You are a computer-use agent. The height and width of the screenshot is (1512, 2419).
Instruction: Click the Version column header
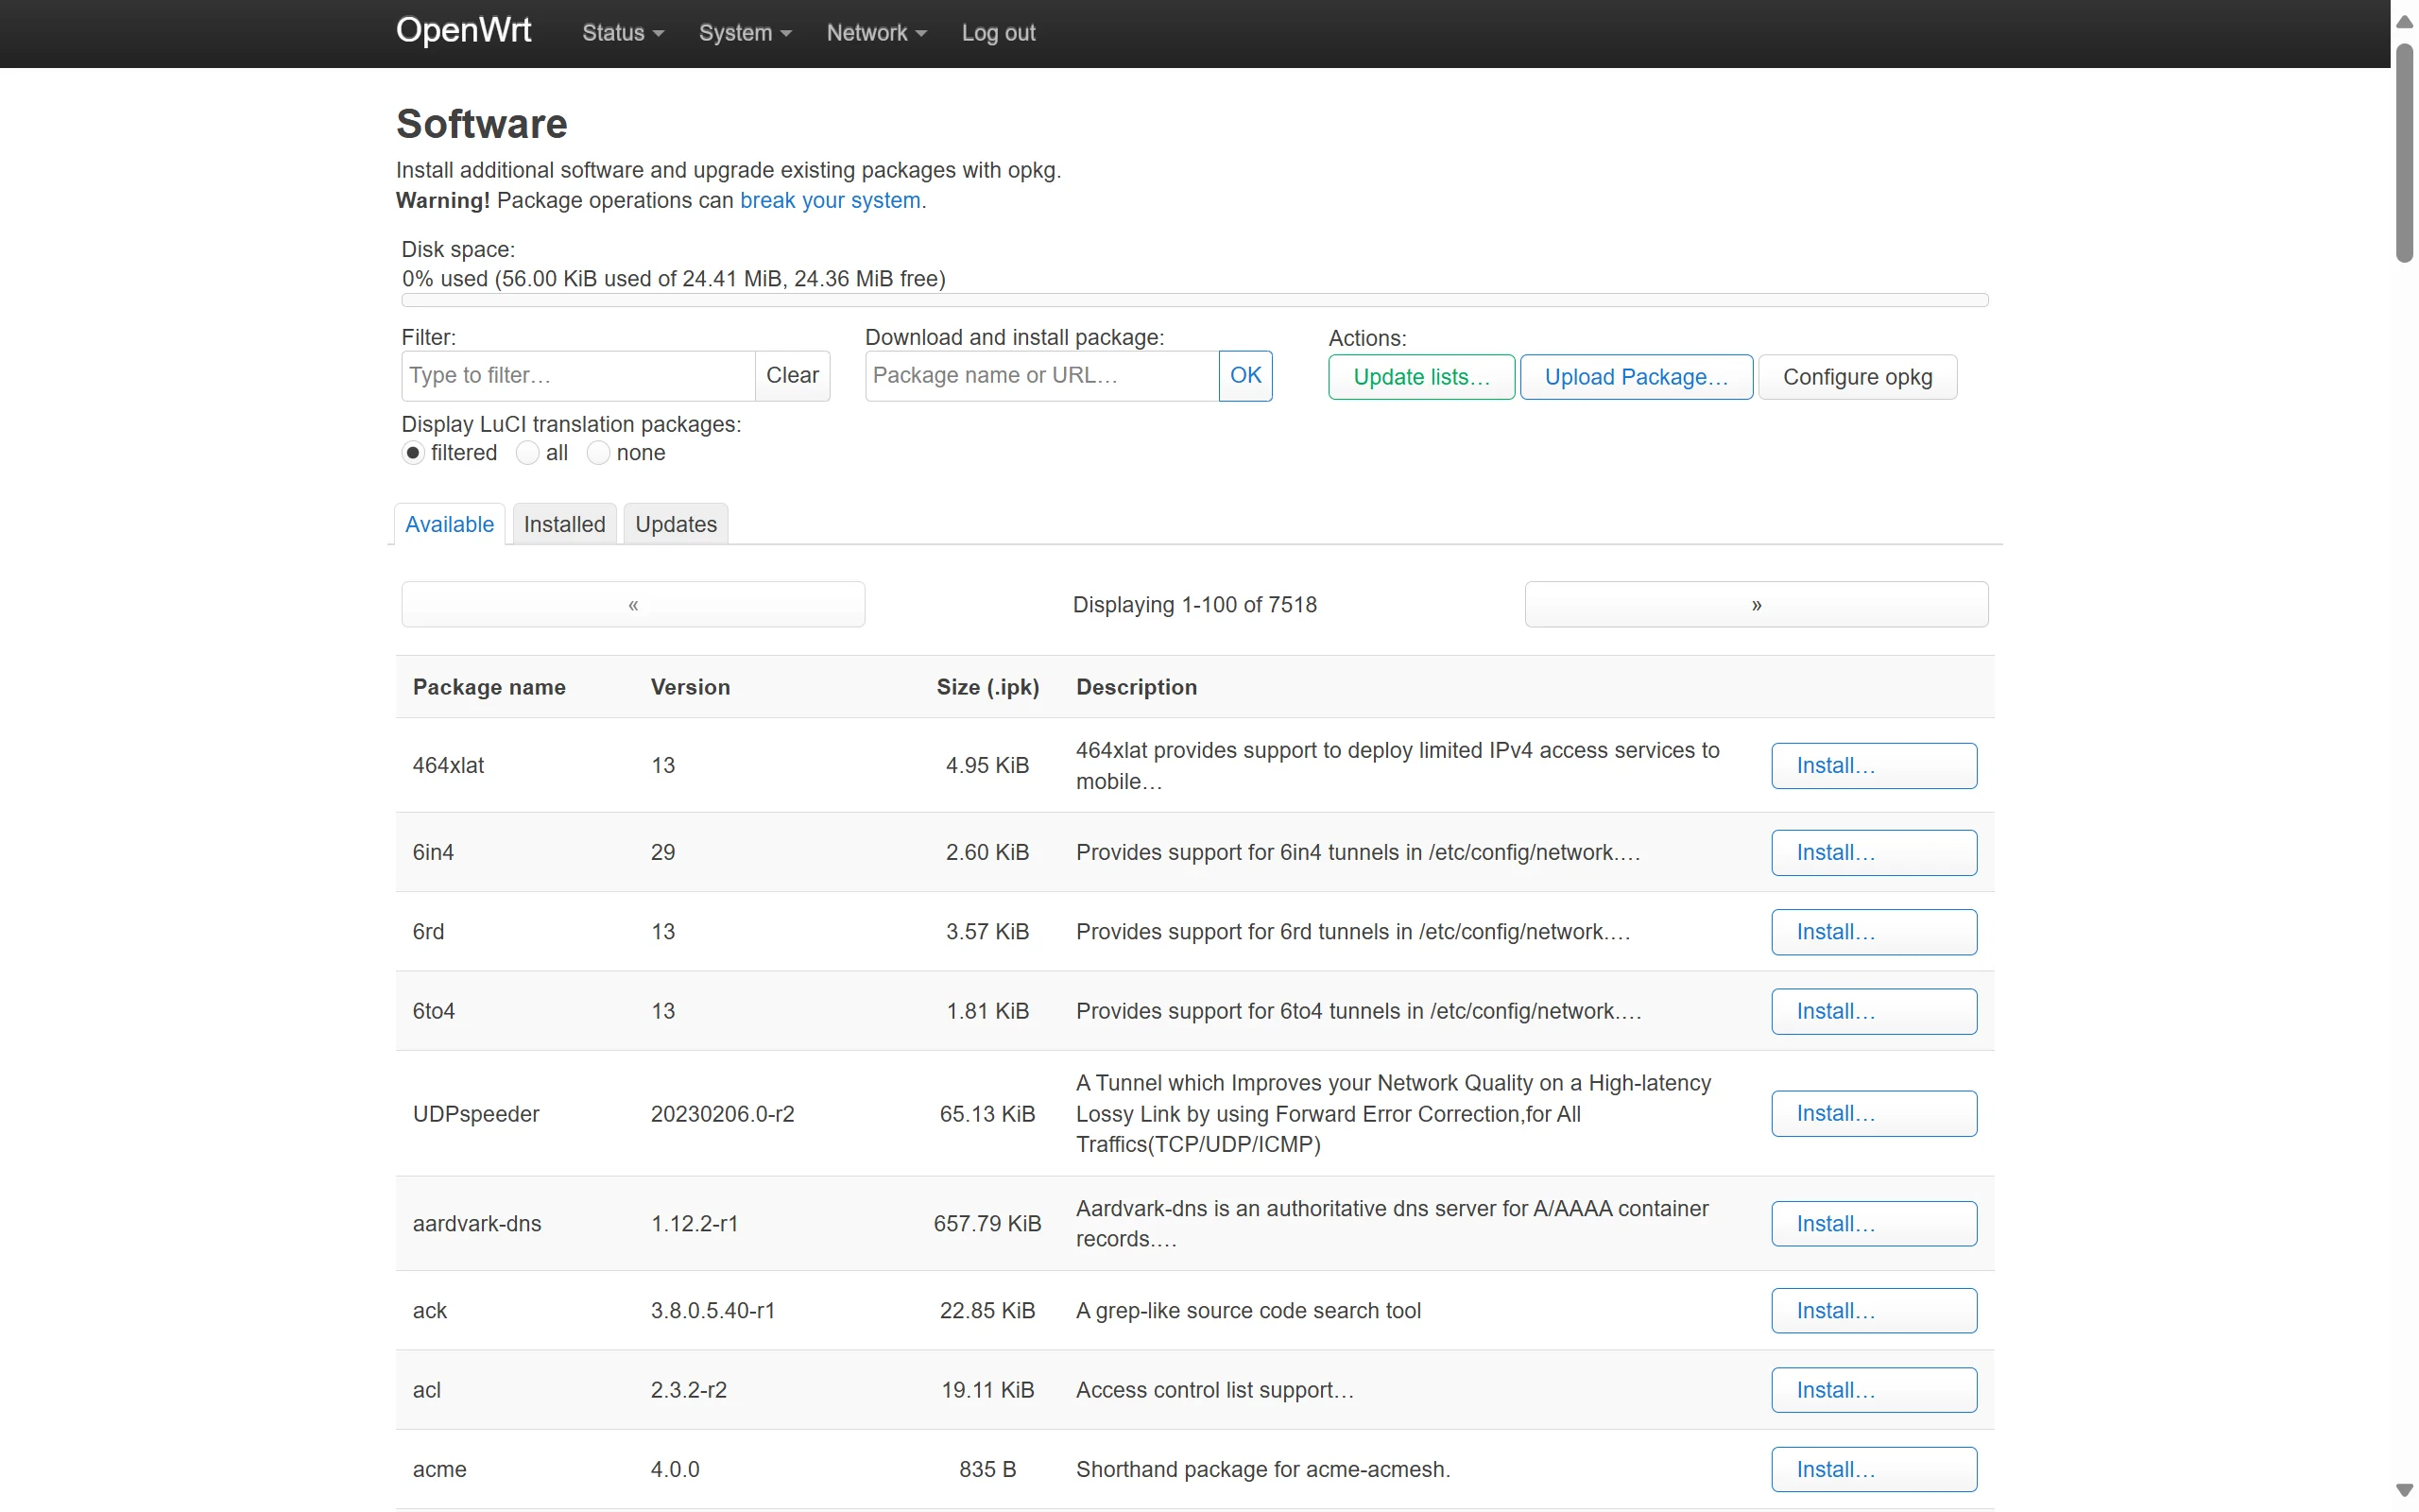pos(691,687)
